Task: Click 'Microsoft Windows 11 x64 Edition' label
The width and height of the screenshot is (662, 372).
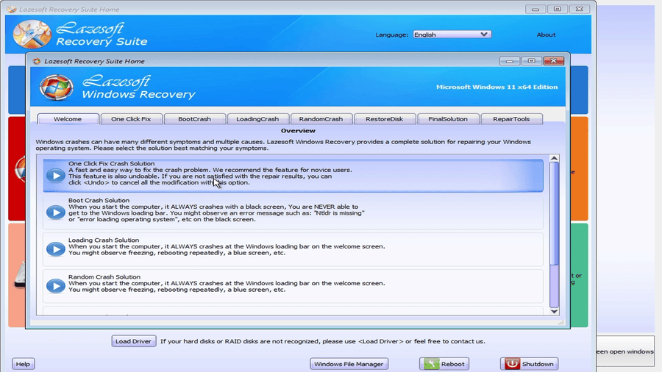Action: click(497, 87)
